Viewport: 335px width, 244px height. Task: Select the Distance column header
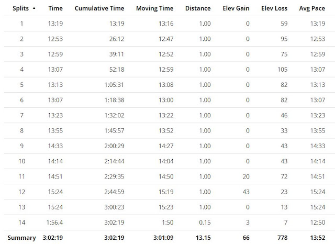point(198,8)
